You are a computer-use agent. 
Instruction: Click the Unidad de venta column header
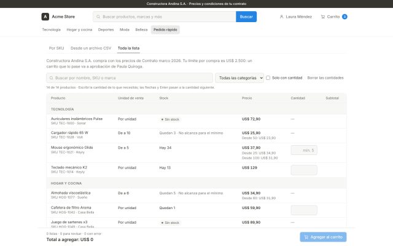click(x=131, y=98)
